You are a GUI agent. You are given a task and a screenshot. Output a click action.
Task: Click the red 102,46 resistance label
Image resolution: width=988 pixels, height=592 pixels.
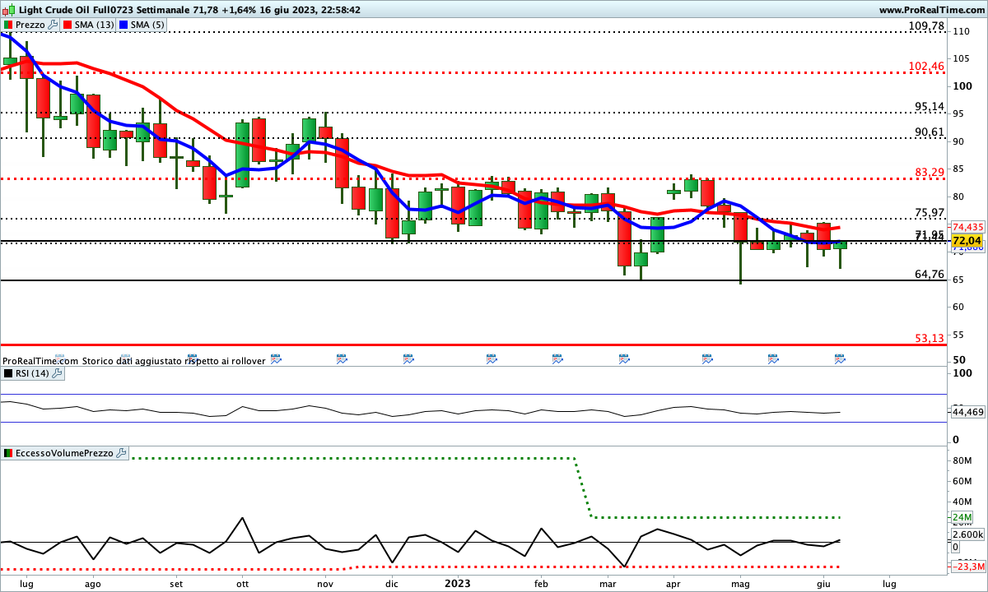tap(926, 66)
